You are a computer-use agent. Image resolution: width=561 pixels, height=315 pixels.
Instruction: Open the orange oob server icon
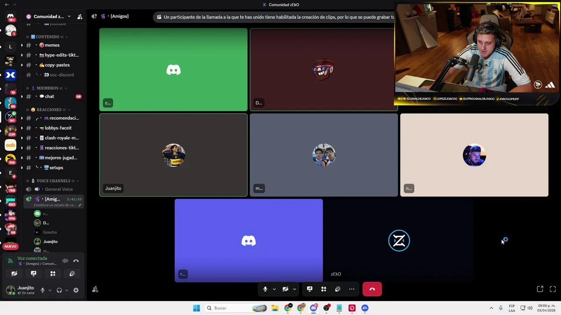click(11, 145)
